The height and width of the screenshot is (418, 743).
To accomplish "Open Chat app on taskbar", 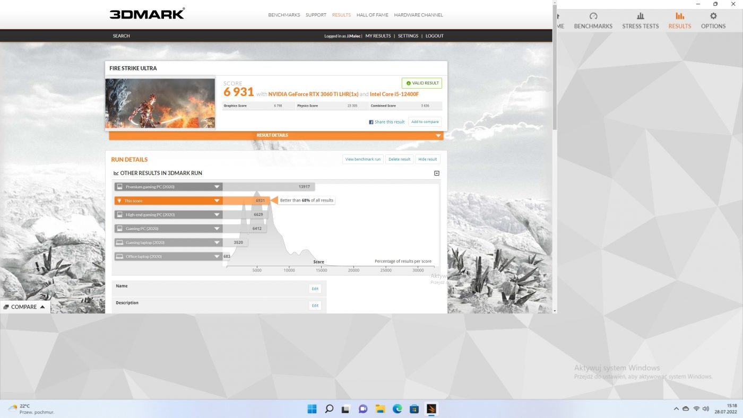I will (363, 409).
